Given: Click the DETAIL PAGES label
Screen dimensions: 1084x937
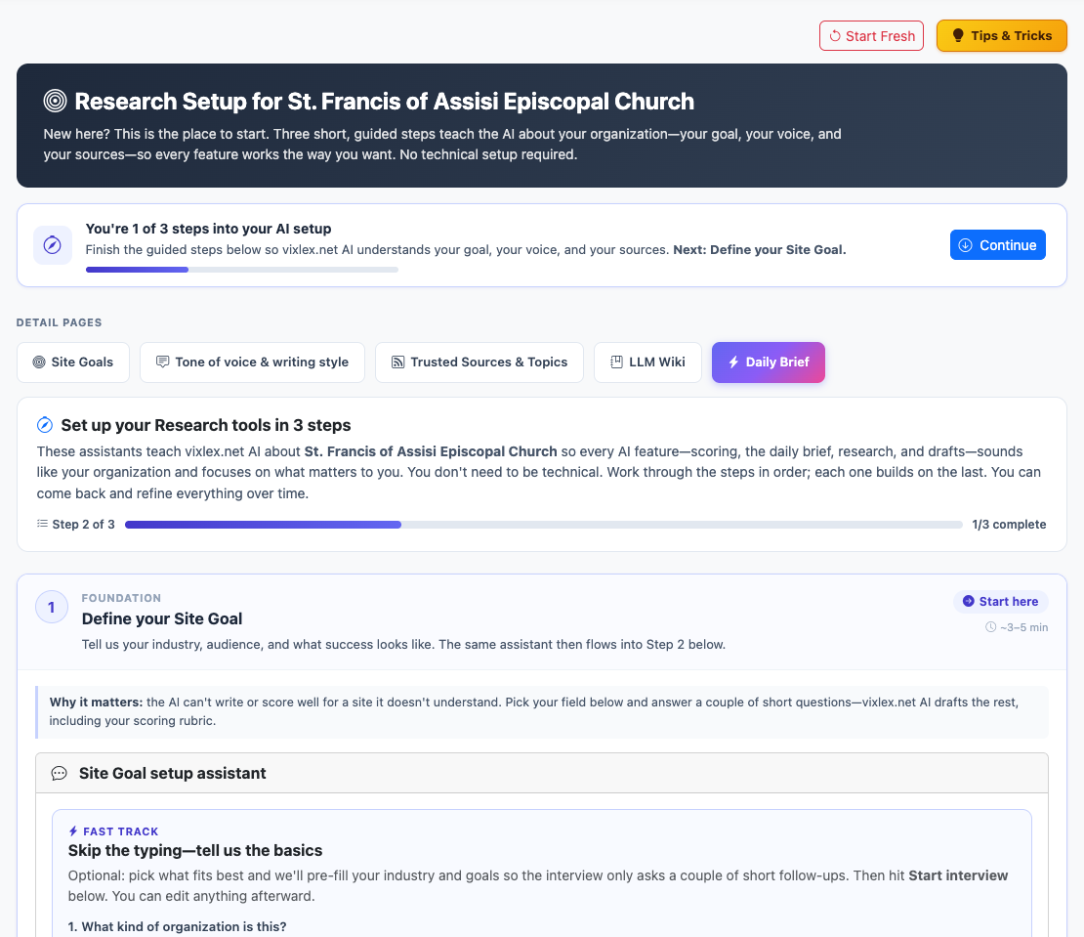Looking at the screenshot, I should 59,322.
